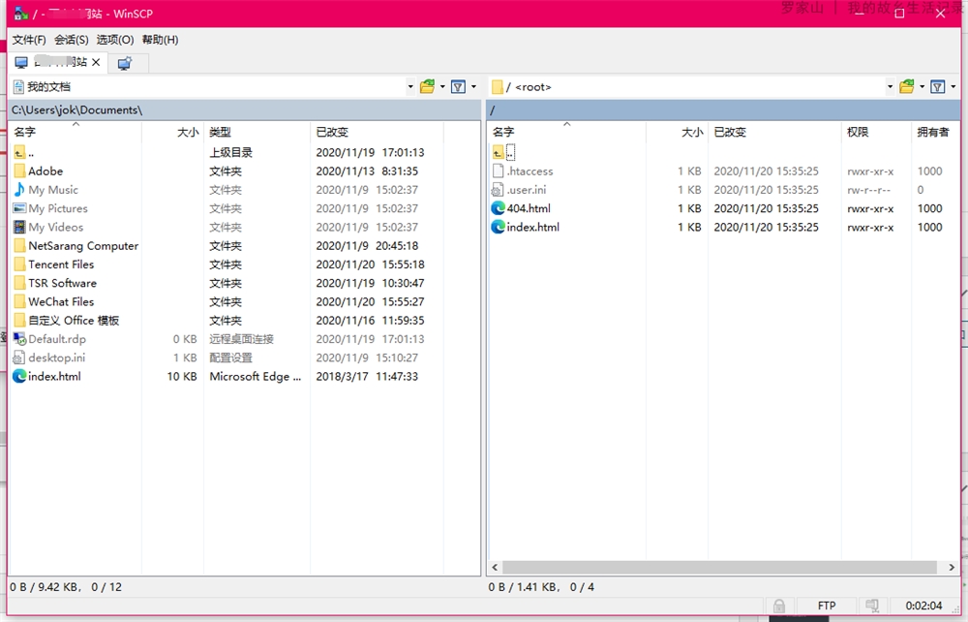This screenshot has width=968, height=622.
Task: Expand local open folder dropdown arrow
Action: tap(442, 87)
